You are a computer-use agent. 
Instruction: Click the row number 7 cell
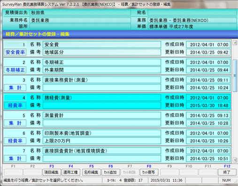(x=15, y=151)
